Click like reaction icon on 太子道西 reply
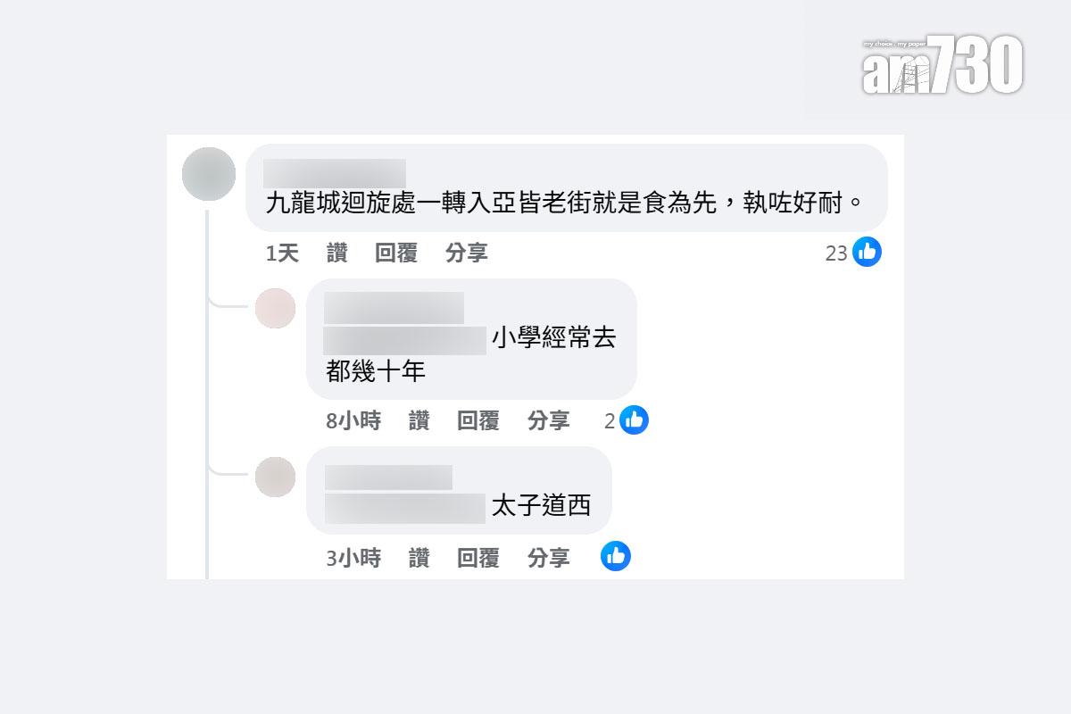 615,556
